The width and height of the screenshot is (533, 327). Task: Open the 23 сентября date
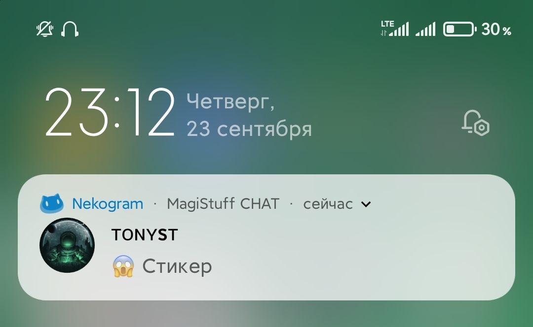coord(249,129)
